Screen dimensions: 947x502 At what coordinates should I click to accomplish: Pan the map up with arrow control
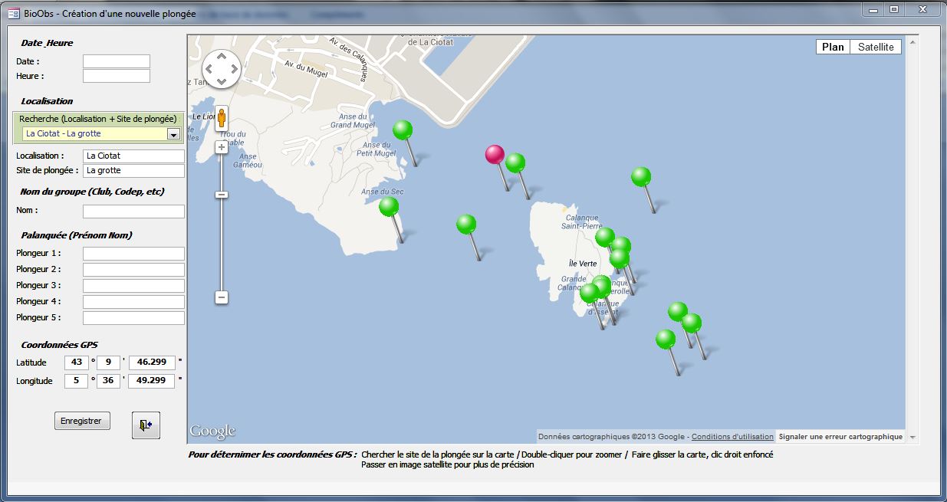(x=222, y=56)
